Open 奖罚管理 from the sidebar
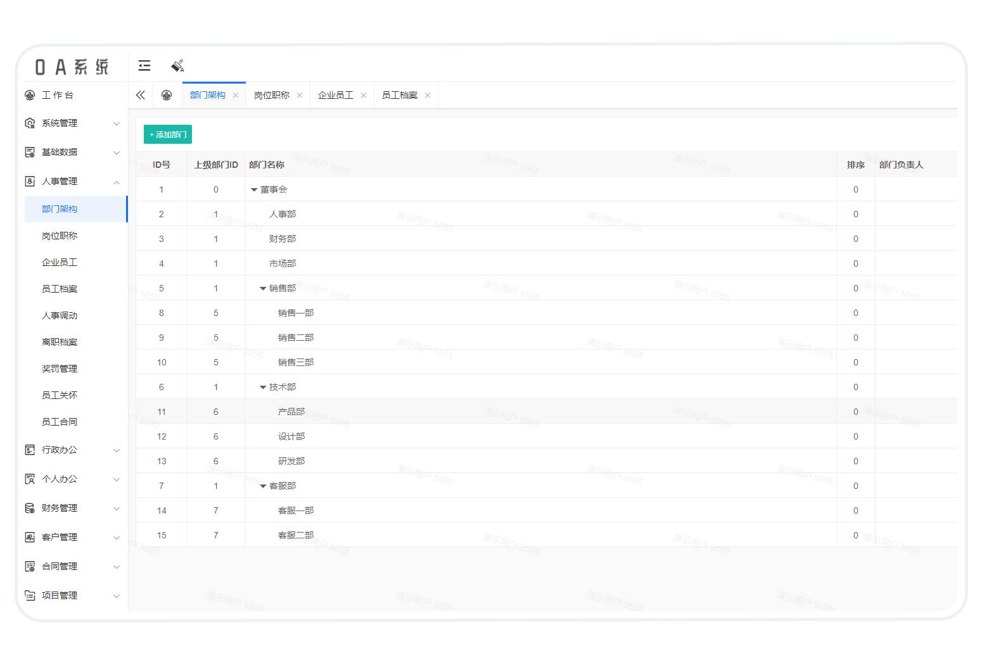The width and height of the screenshot is (982, 665). (x=60, y=369)
